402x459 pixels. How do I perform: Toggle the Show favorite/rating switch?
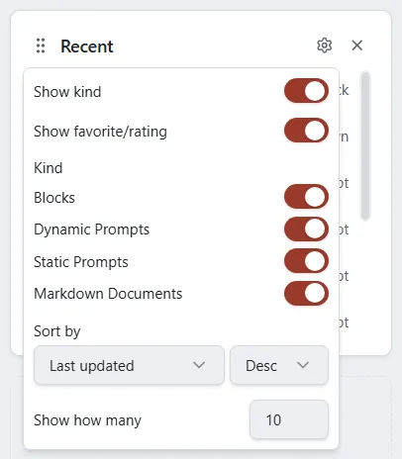(306, 131)
